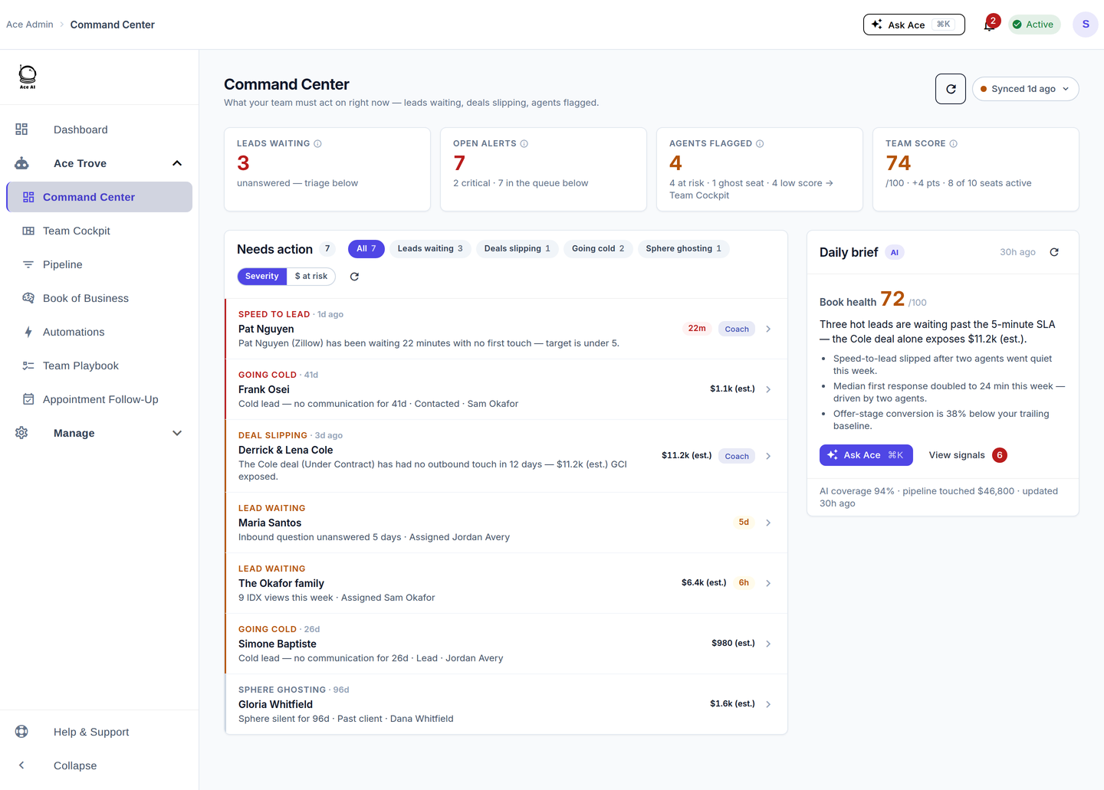The width and height of the screenshot is (1104, 790).
Task: Click the Gloria Whitfield name
Action: [x=275, y=704]
